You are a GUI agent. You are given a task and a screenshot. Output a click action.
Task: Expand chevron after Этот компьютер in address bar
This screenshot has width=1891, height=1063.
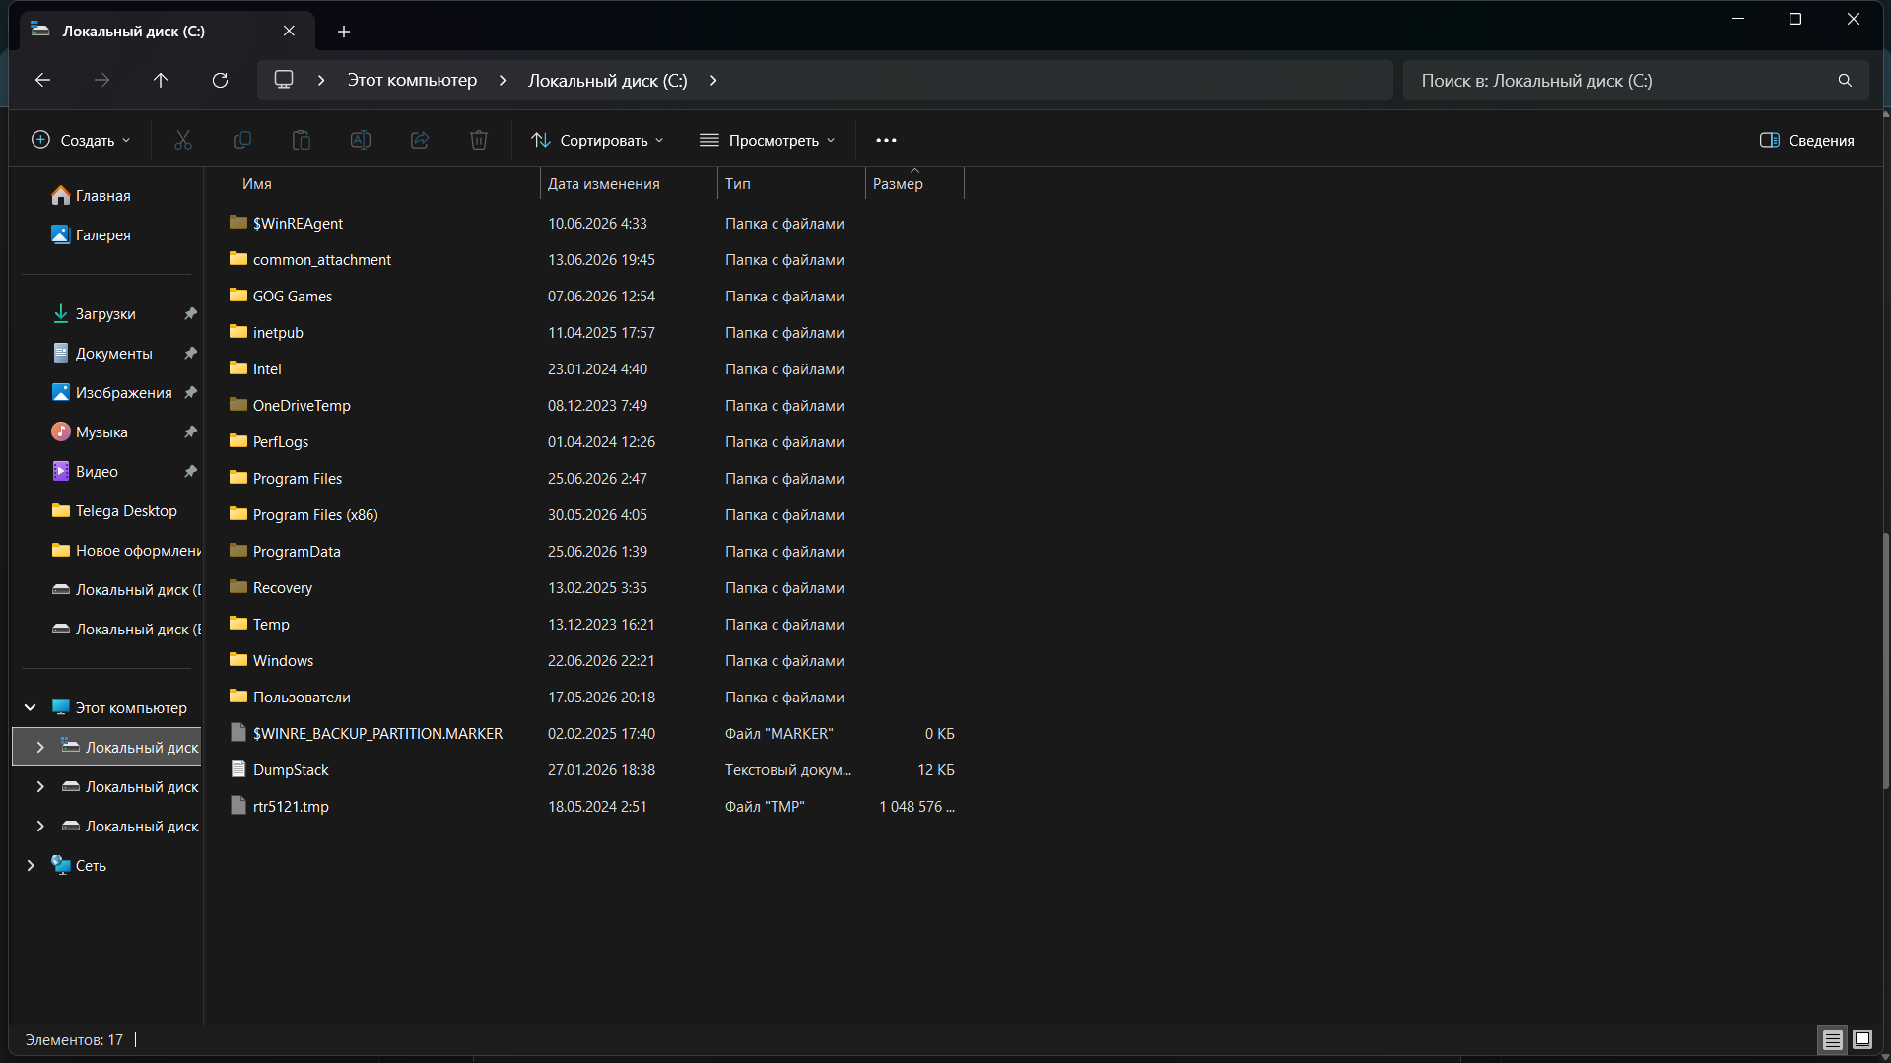click(x=503, y=81)
